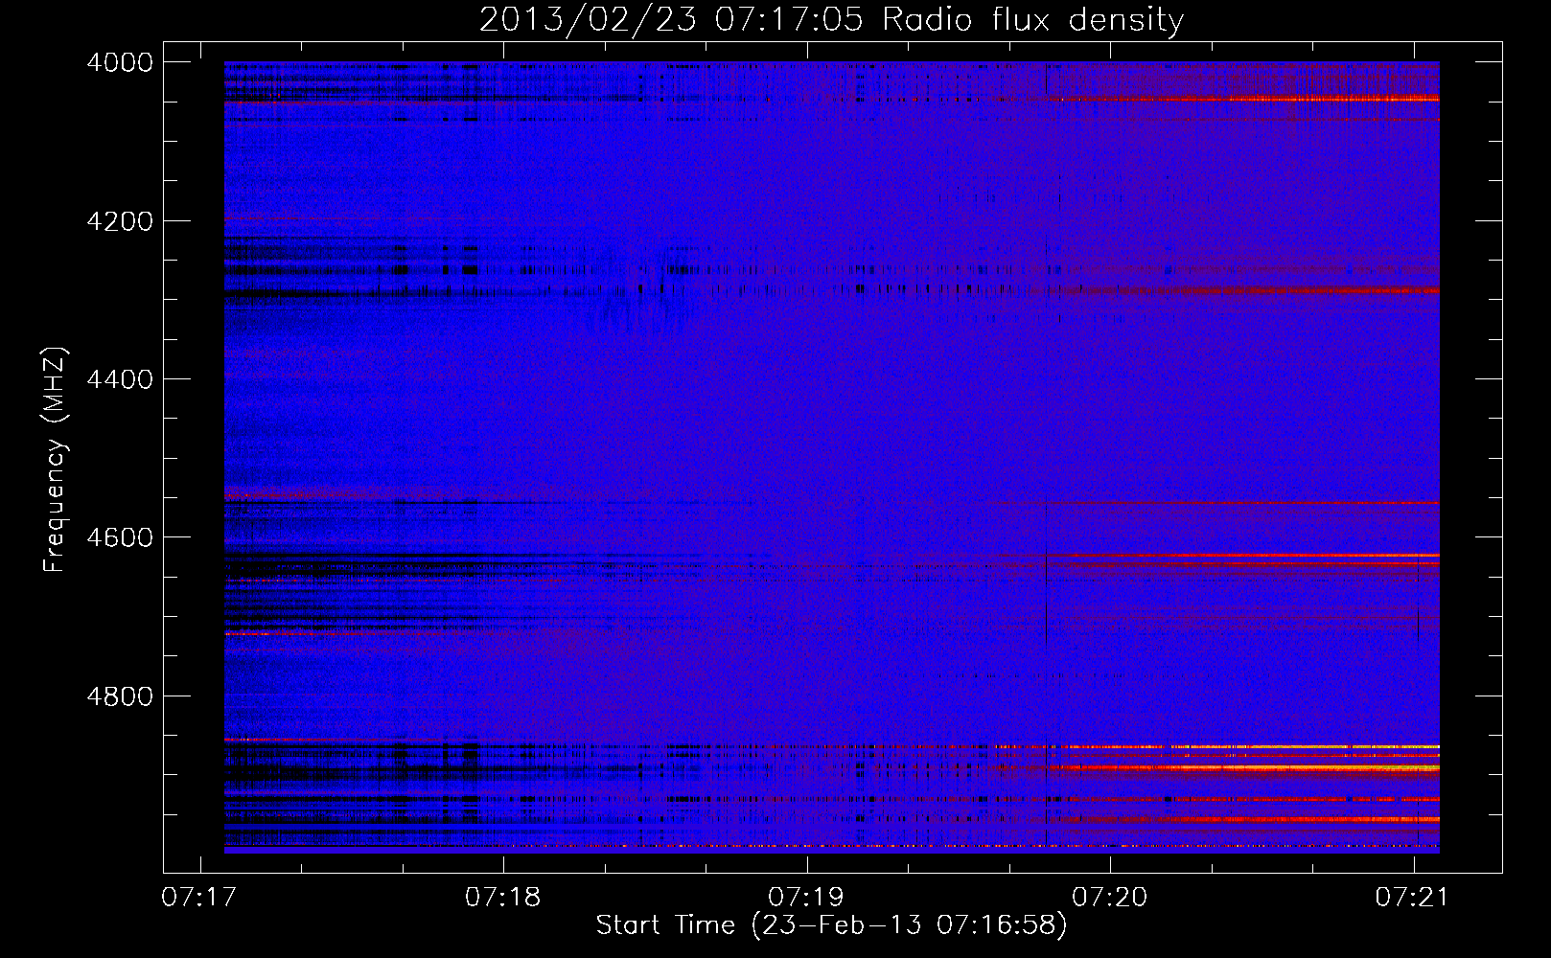The image size is (1551, 958).
Task: Click the 07:21 time axis label
Action: 1413,898
